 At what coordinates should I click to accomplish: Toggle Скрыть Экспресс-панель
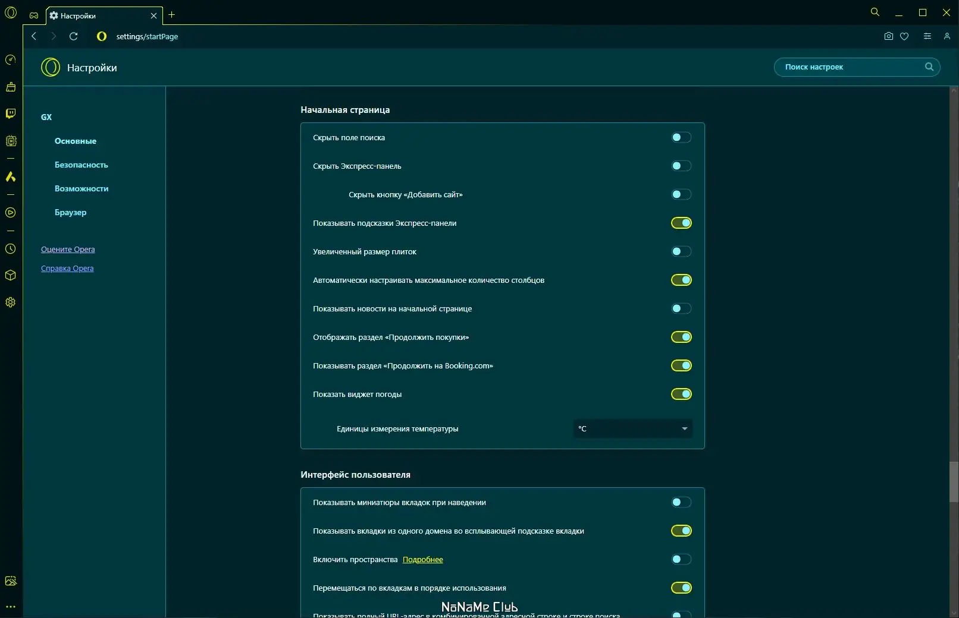click(x=681, y=166)
